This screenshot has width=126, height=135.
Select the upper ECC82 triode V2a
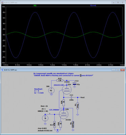click(67, 90)
